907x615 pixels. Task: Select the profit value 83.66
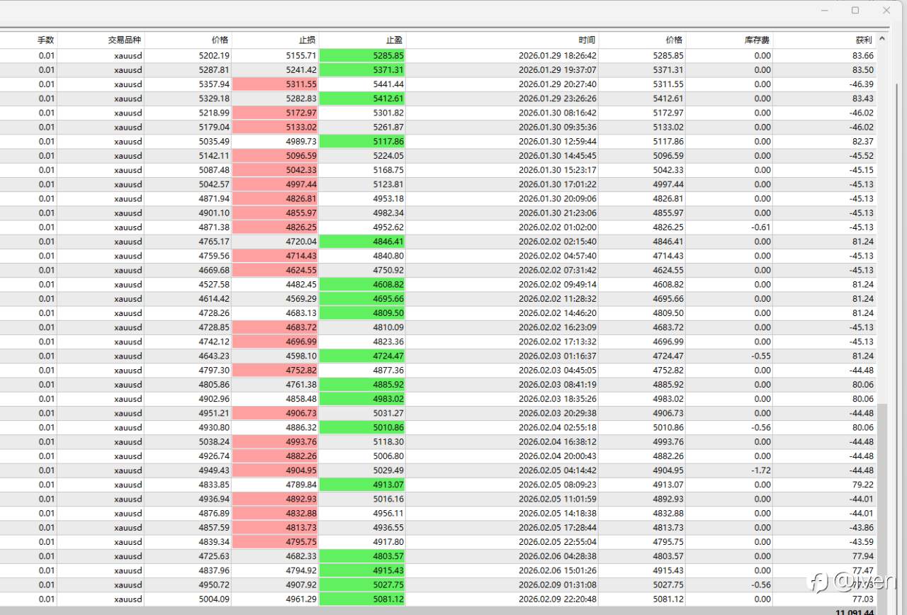tap(863, 55)
